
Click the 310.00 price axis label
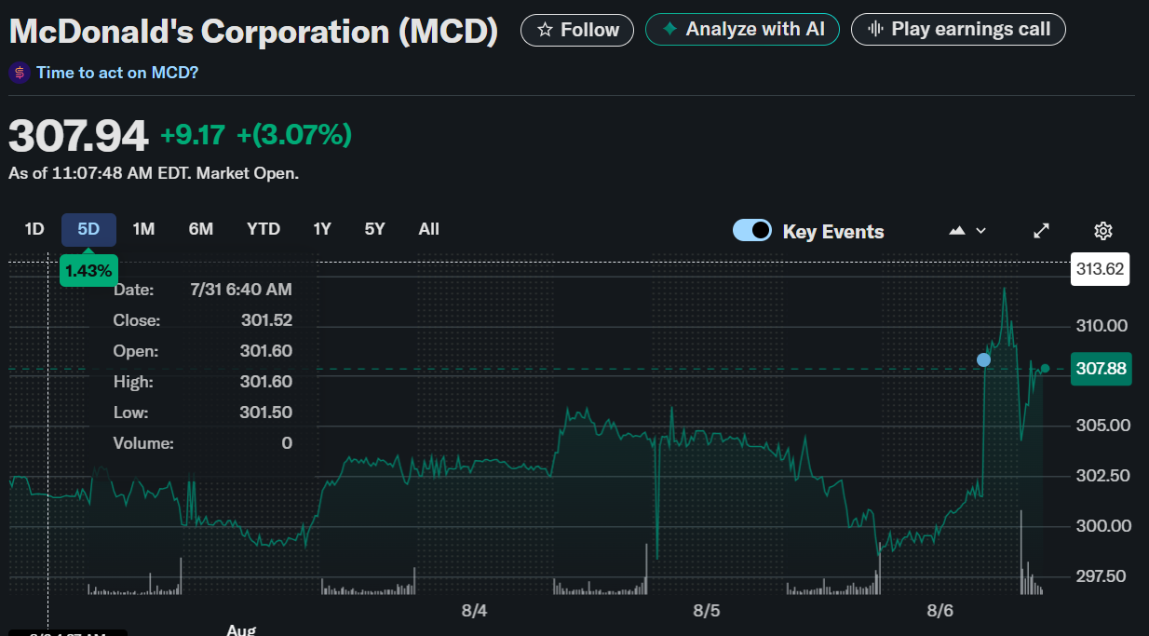pyautogui.click(x=1102, y=326)
